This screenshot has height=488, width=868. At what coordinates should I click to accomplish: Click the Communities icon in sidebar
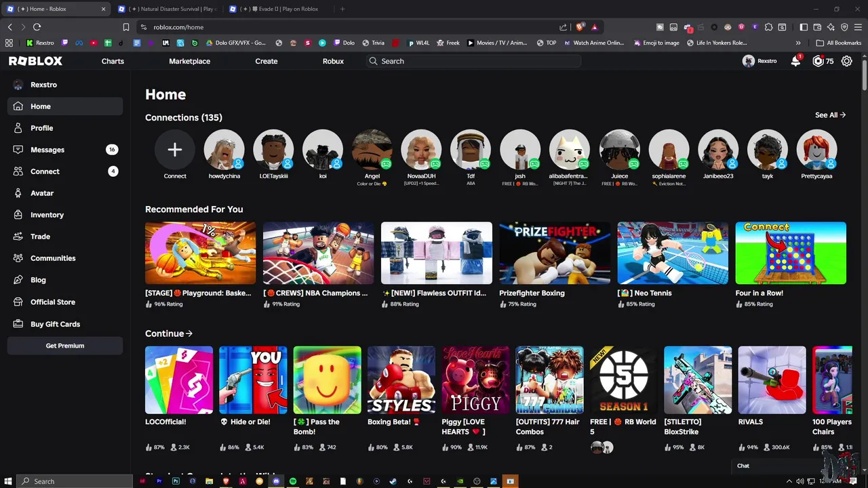tap(18, 258)
